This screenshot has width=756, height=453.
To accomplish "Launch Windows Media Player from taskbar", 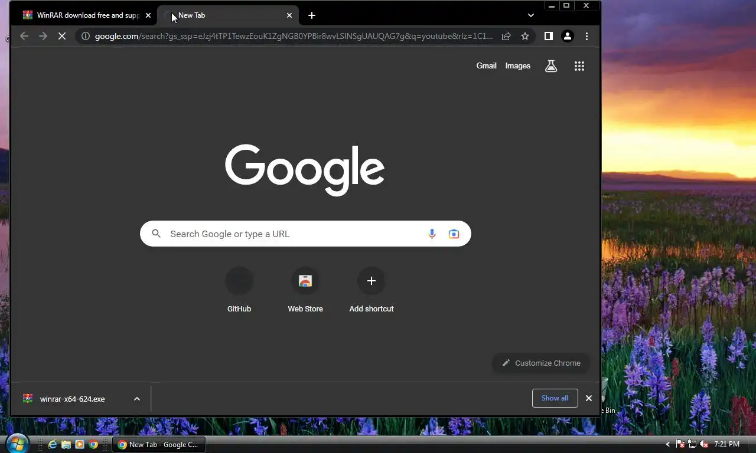I will point(80,445).
